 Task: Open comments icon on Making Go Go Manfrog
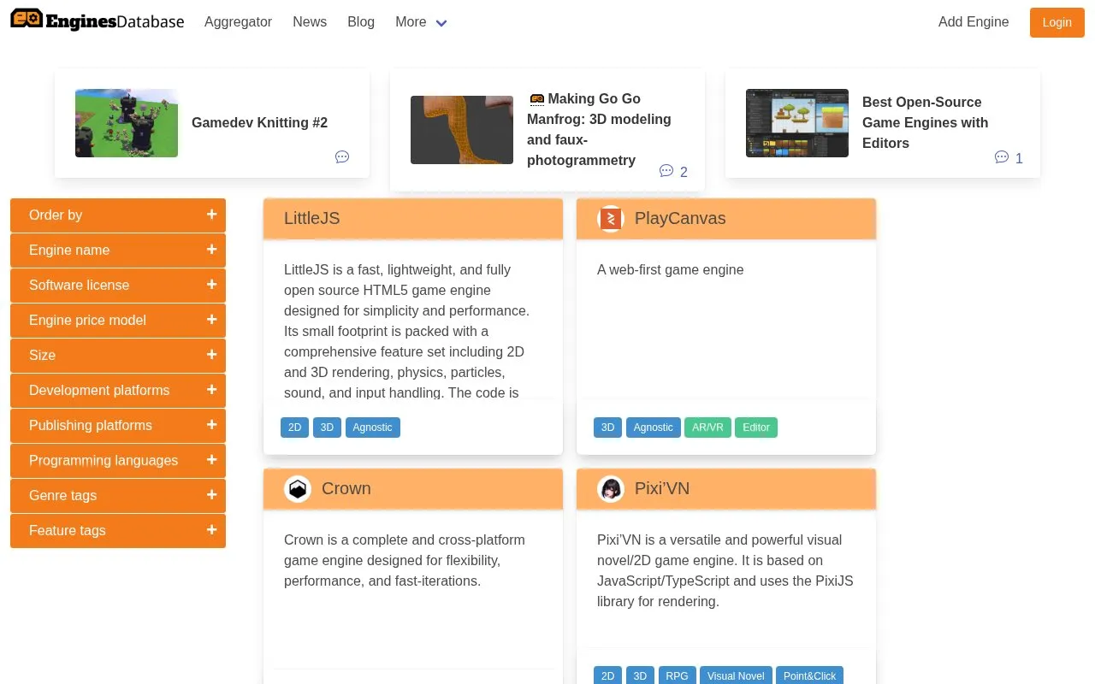coord(666,171)
